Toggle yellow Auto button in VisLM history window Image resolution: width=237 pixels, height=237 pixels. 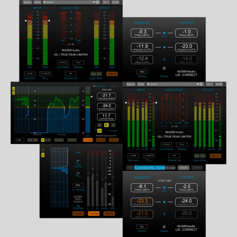point(99,131)
